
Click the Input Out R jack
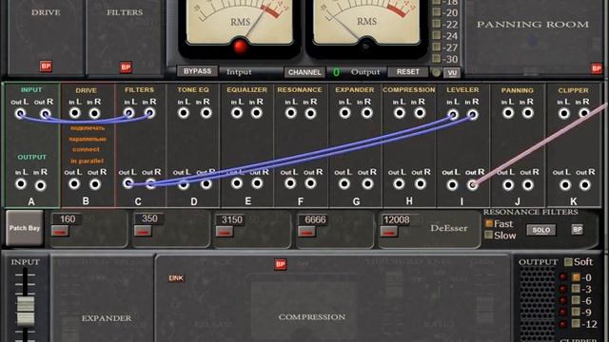click(x=45, y=114)
